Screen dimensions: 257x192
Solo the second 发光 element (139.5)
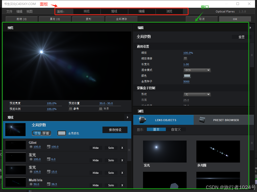click(x=111, y=173)
